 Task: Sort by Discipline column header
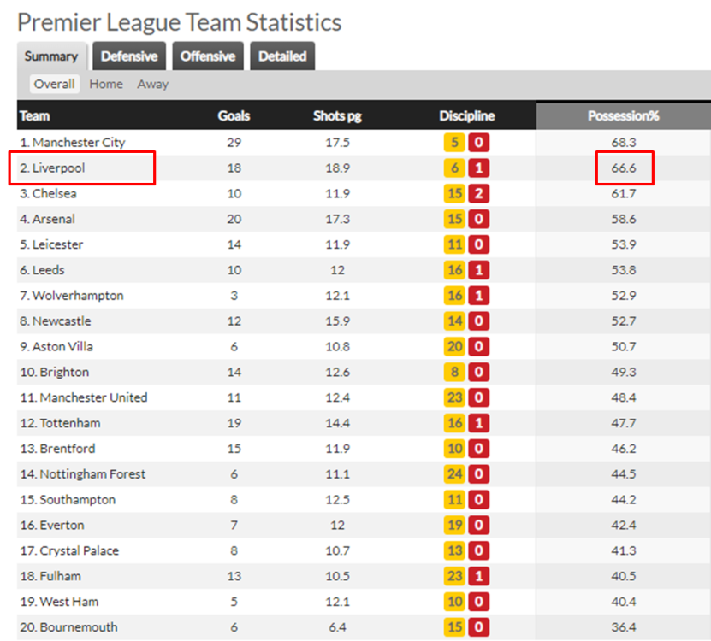coord(467,116)
